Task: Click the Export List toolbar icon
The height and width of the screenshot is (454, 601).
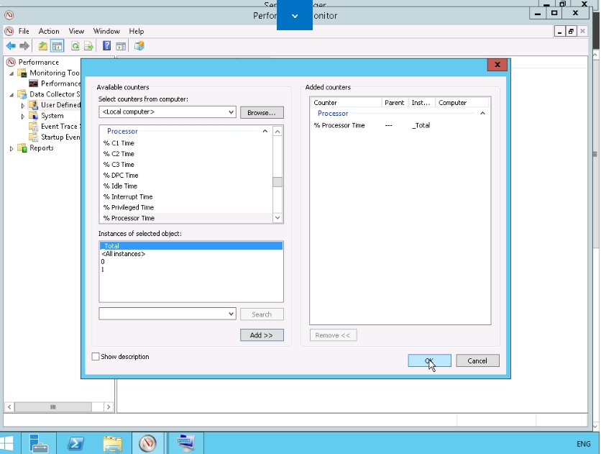Action: pos(88,46)
